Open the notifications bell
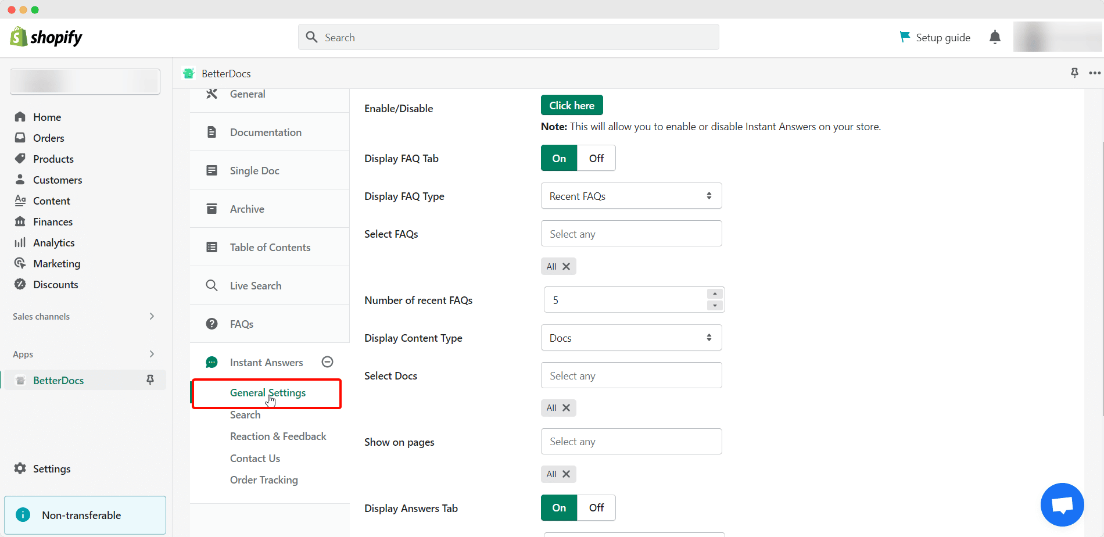 (995, 37)
